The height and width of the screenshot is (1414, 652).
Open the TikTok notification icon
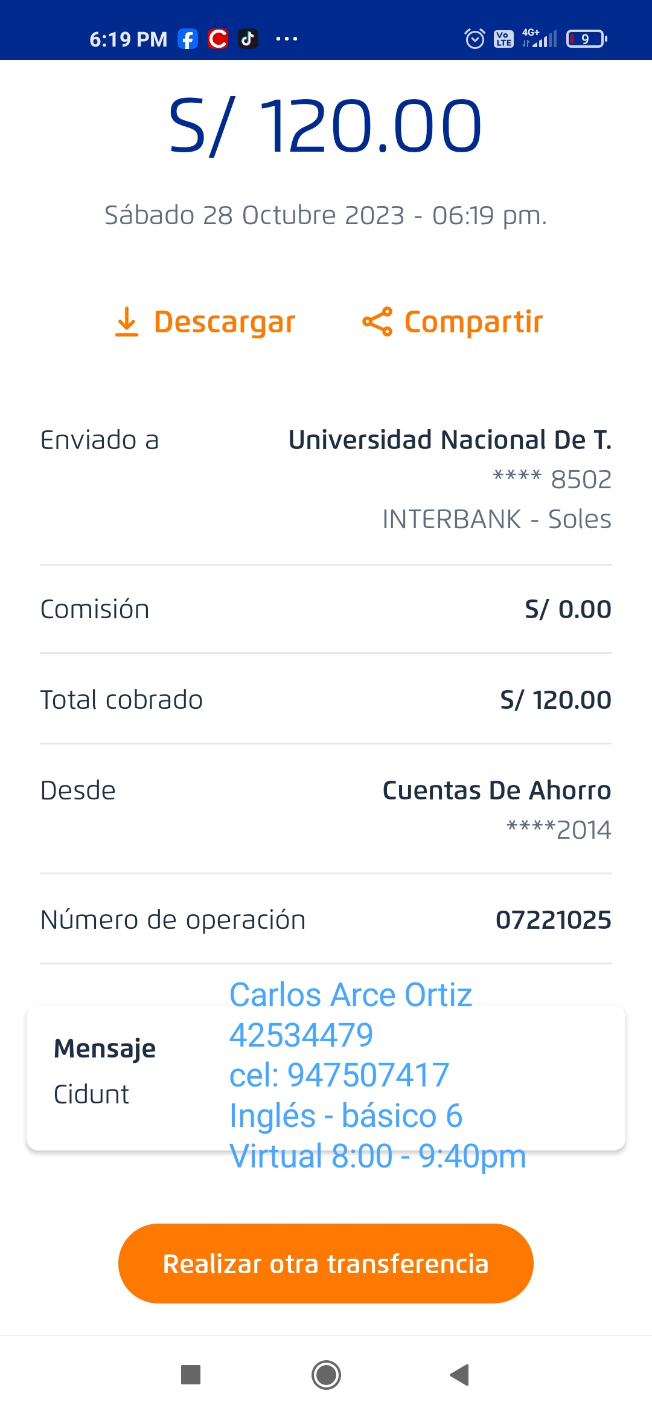tap(248, 39)
